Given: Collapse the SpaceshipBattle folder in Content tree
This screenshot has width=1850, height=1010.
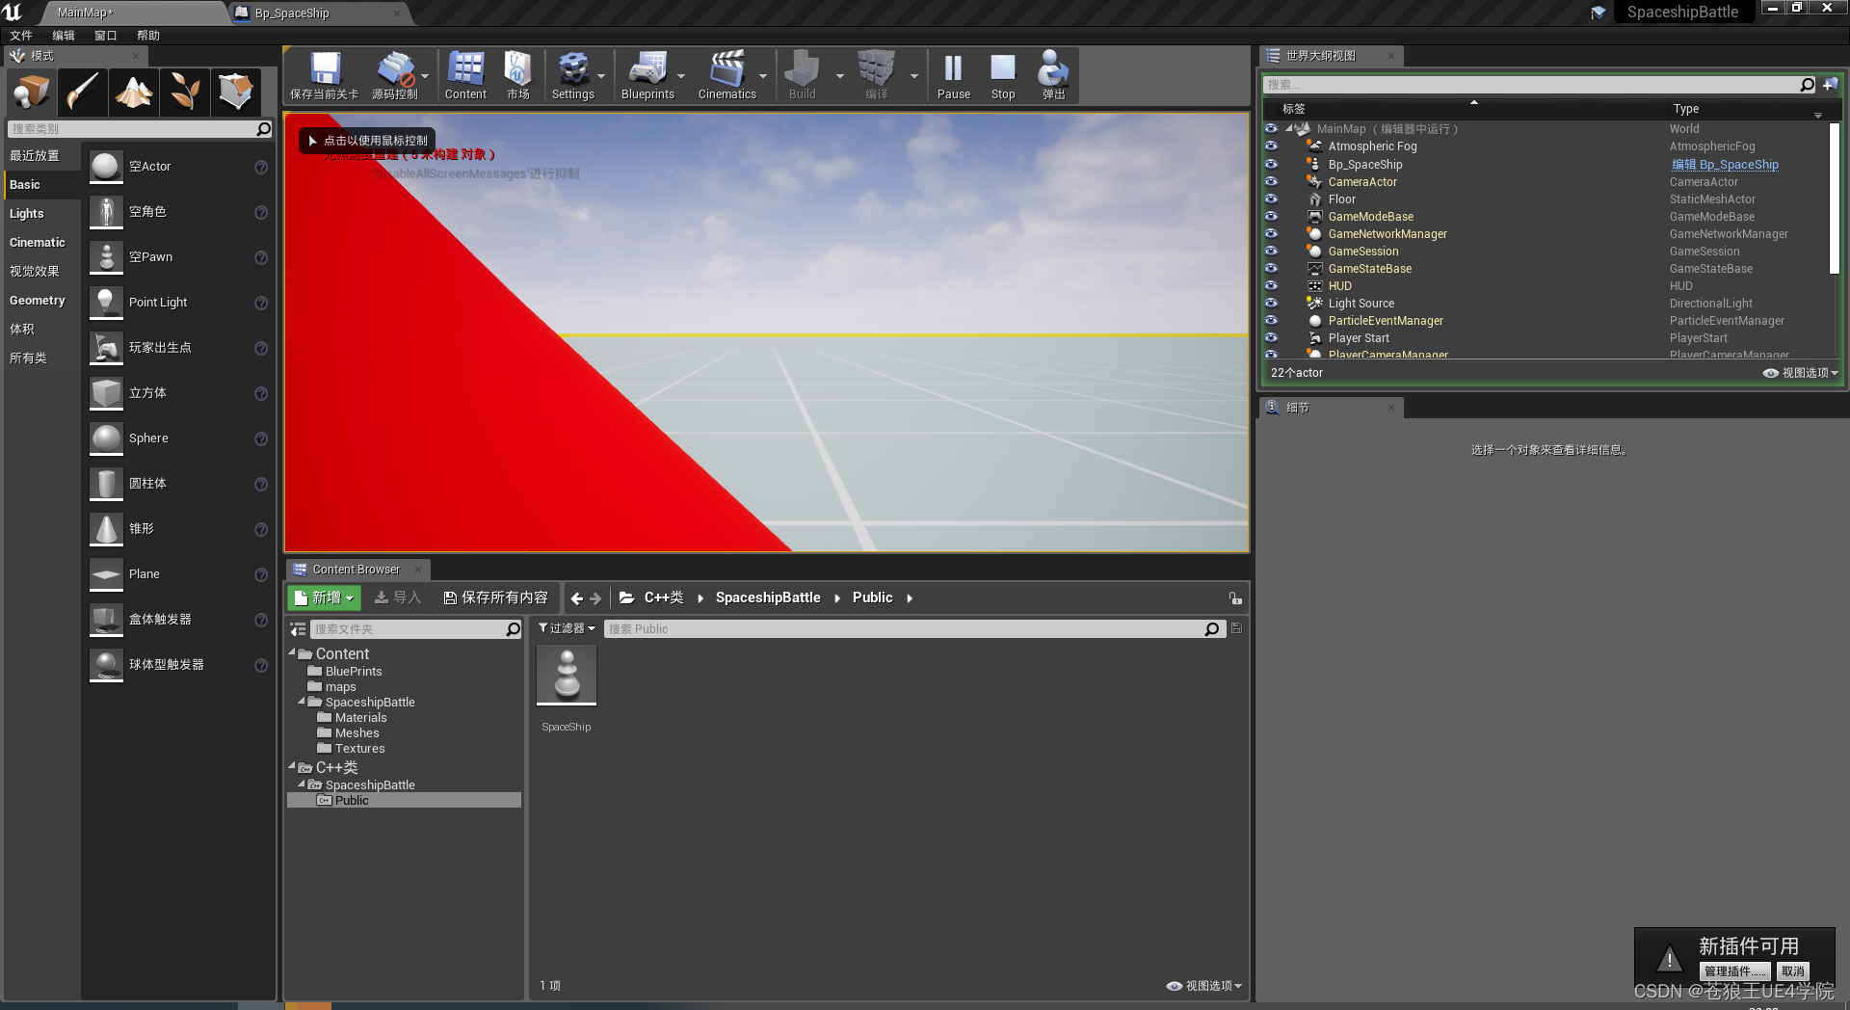Looking at the screenshot, I should [303, 702].
